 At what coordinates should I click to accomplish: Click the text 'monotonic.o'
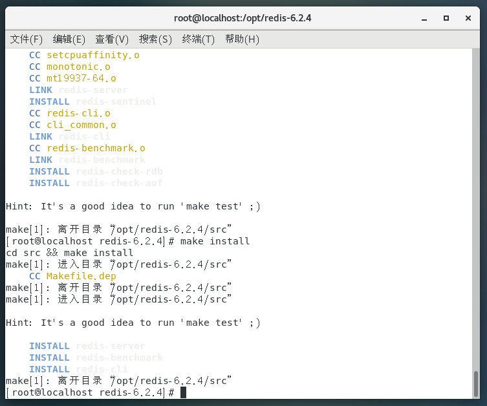point(78,67)
